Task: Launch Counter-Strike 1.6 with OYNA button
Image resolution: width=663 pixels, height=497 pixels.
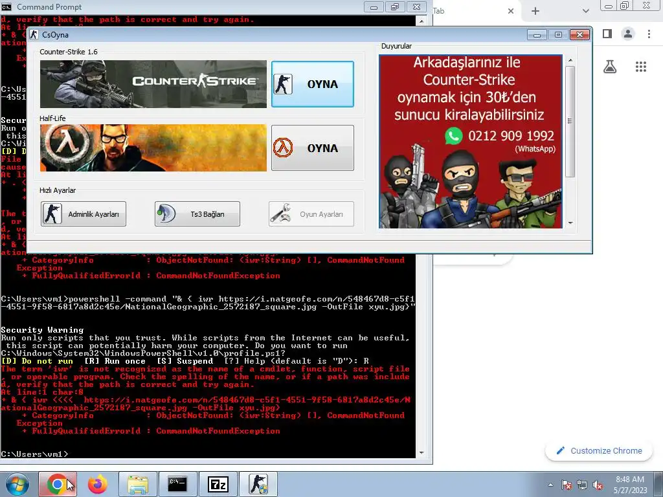Action: point(313,84)
